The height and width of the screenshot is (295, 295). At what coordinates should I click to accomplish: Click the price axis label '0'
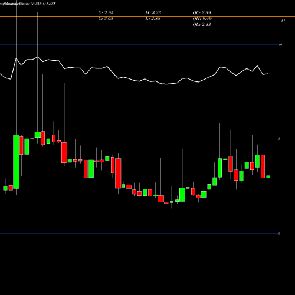pos(280,234)
